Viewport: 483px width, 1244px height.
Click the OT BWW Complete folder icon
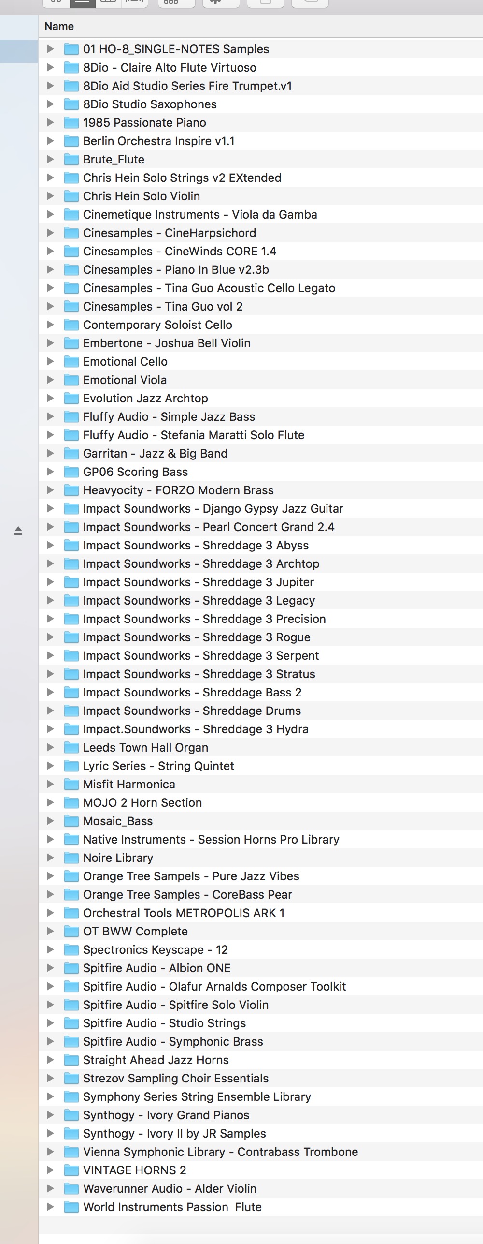point(71,931)
